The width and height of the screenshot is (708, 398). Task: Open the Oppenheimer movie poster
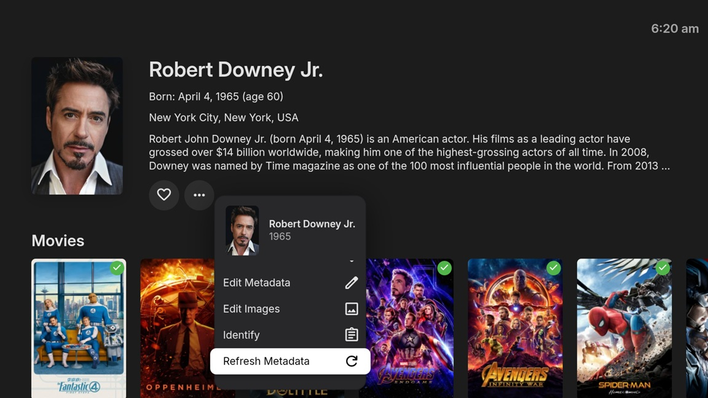click(176, 329)
